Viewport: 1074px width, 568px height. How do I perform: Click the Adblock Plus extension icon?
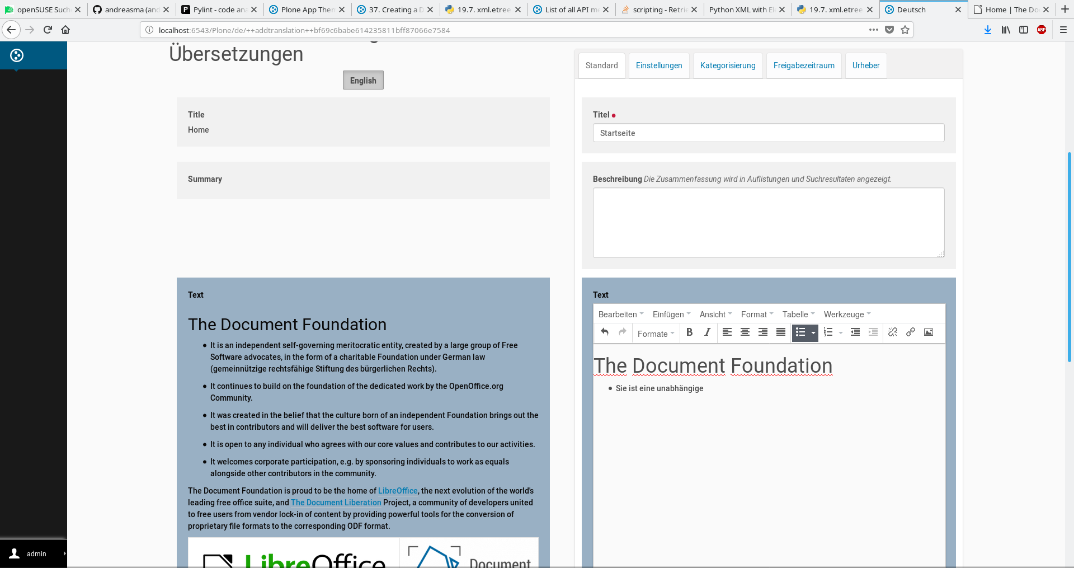pyautogui.click(x=1042, y=30)
